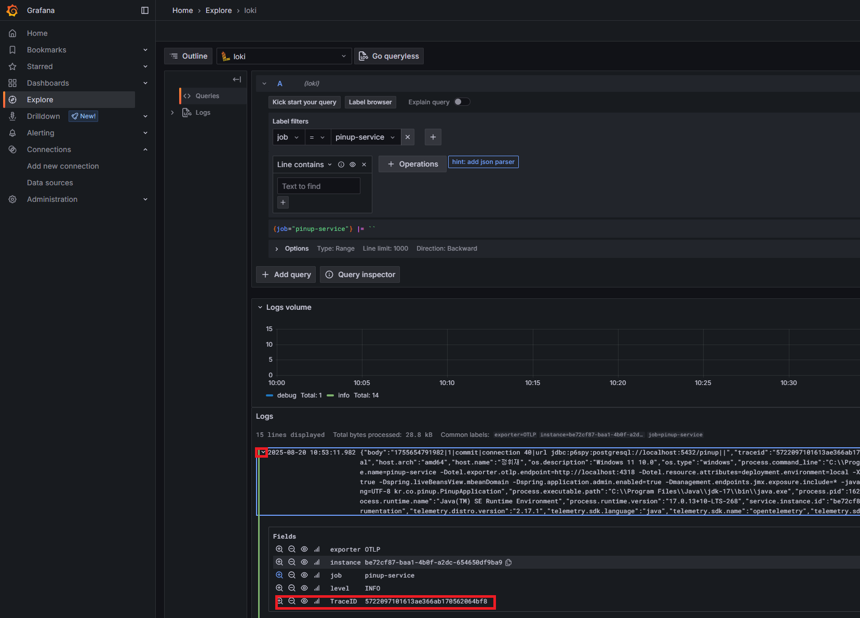Toggle Line contains operation visibility eye
This screenshot has width=860, height=618.
coord(353,164)
